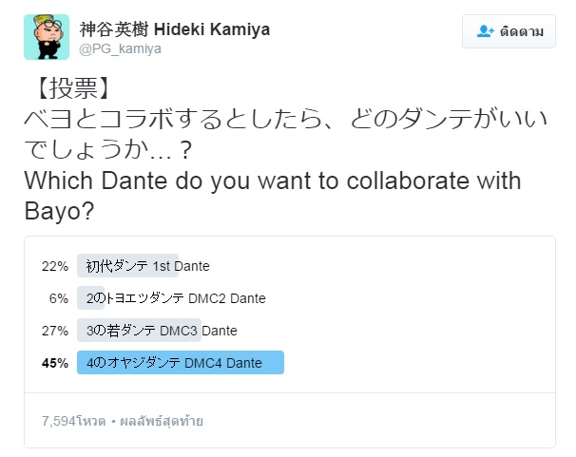The height and width of the screenshot is (457, 576).
Task: Select the 1st Dante poll option
Action: pyautogui.click(x=147, y=266)
